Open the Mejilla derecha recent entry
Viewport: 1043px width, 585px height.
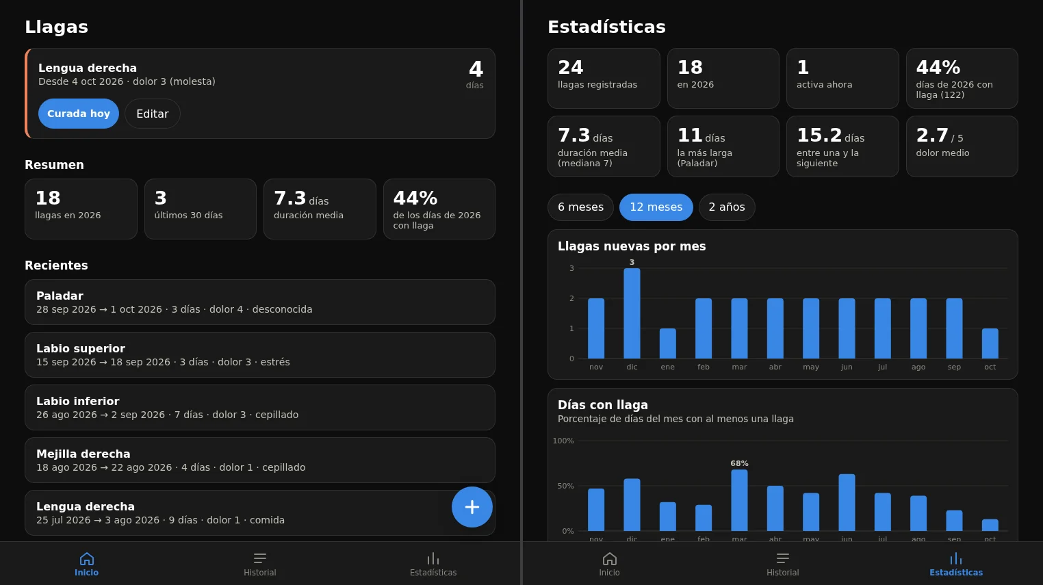pyautogui.click(x=260, y=460)
